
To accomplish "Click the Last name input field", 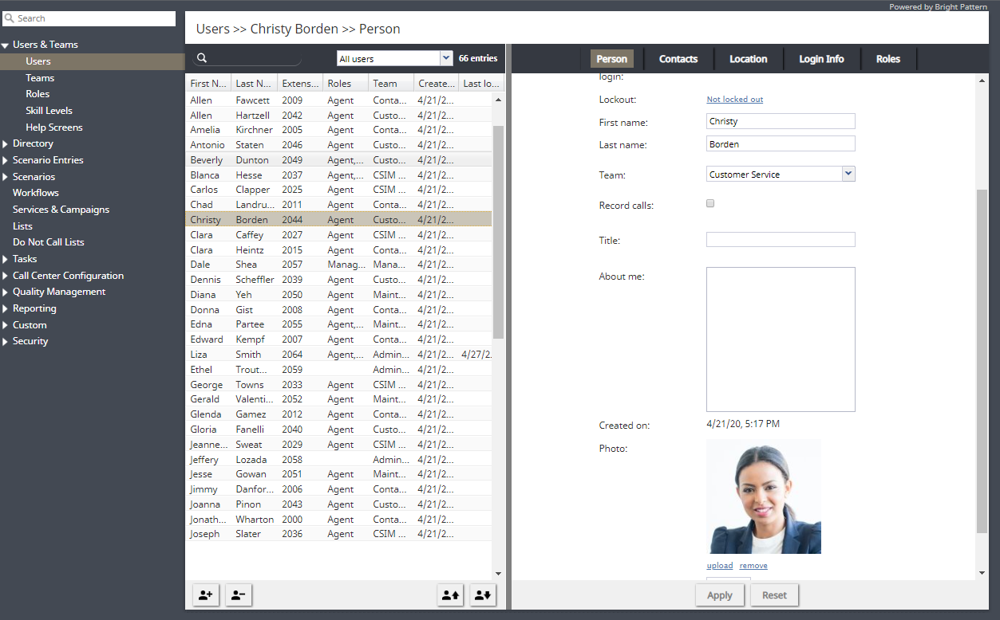I will pyautogui.click(x=781, y=144).
